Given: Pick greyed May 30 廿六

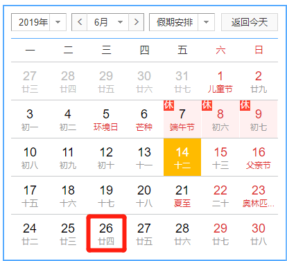Looking at the screenshot, I should coord(144,81).
